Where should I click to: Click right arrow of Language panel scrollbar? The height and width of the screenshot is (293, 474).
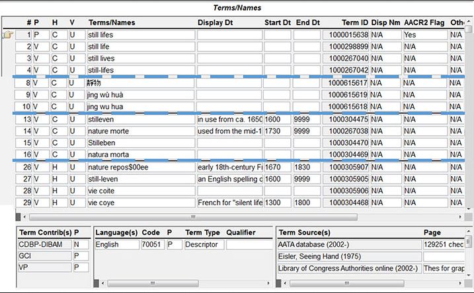[x=268, y=283]
